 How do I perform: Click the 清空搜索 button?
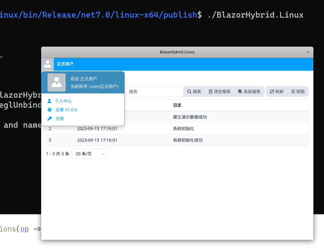[x=219, y=92]
